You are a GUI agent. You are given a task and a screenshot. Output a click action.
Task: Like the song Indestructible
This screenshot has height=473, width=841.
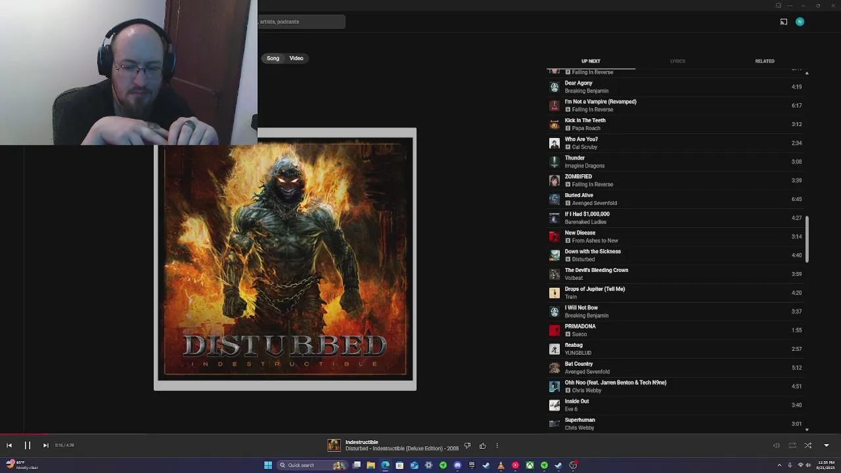(x=482, y=445)
